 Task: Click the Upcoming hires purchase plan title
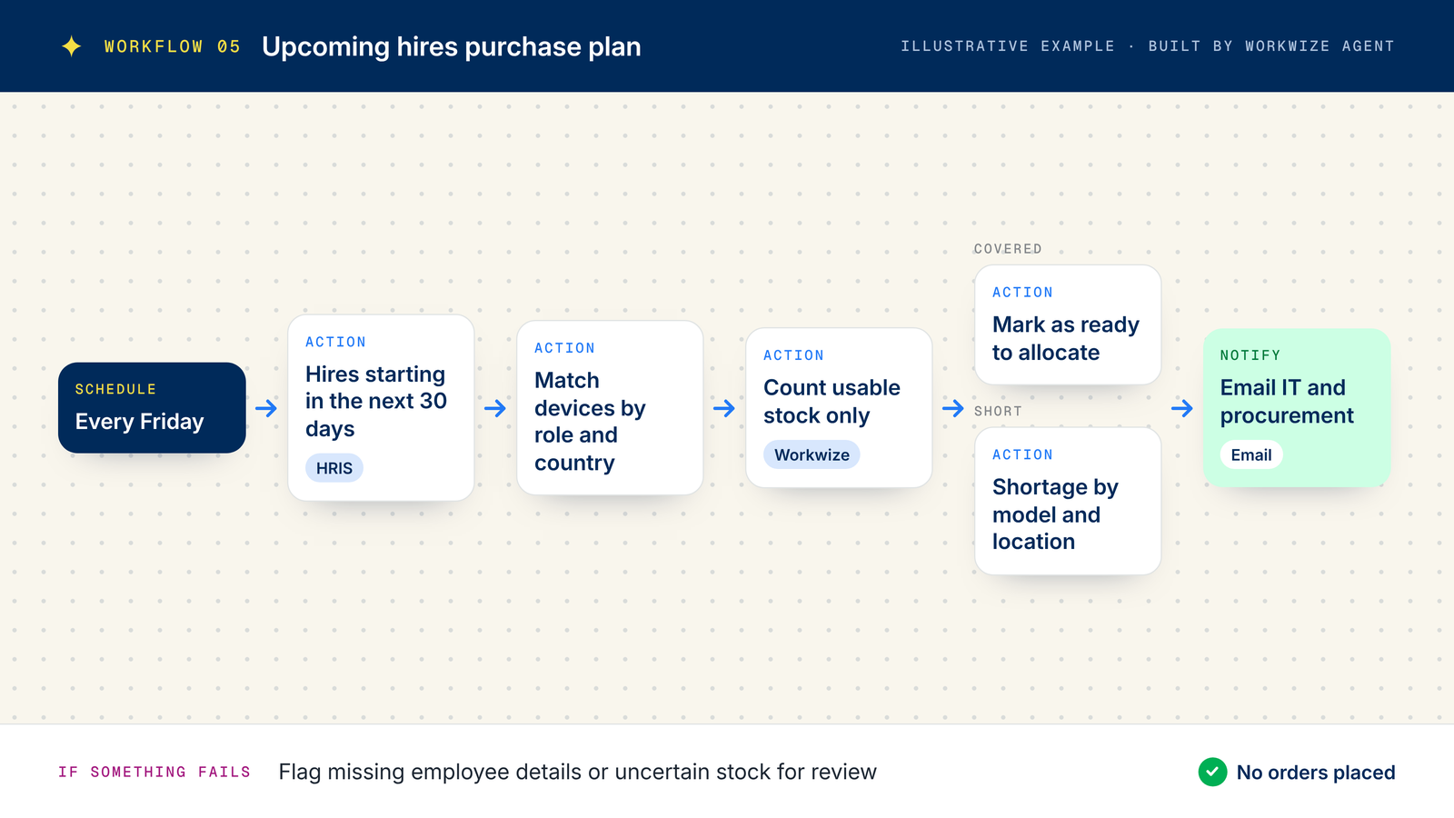(x=452, y=46)
